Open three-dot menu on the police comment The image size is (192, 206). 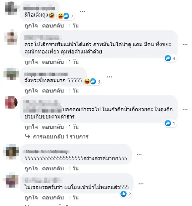[x=185, y=110]
